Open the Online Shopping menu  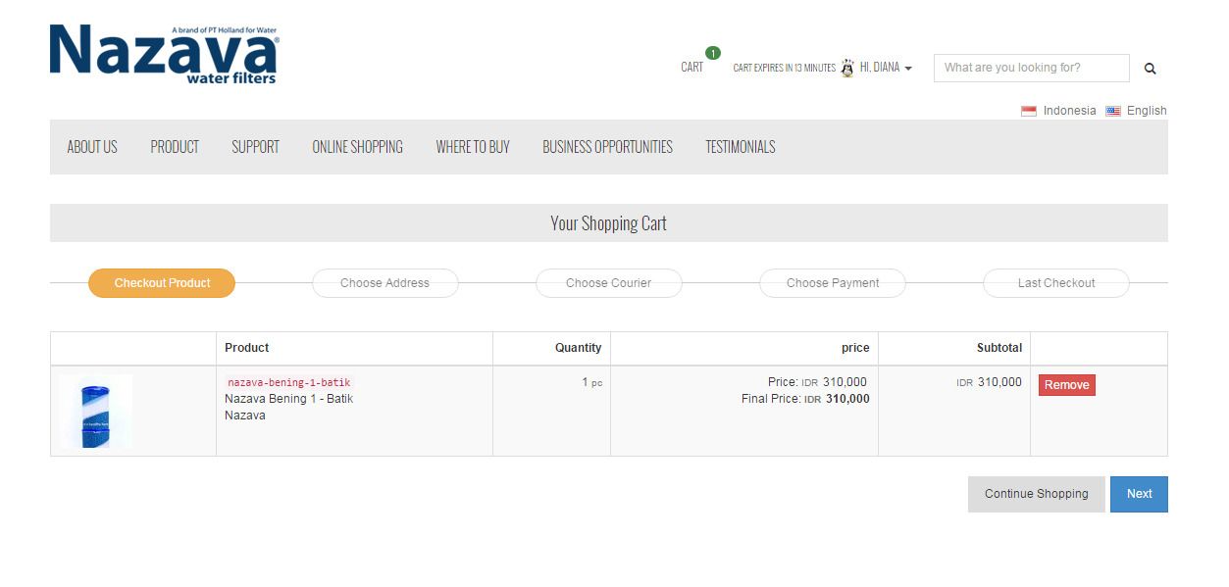tap(357, 147)
